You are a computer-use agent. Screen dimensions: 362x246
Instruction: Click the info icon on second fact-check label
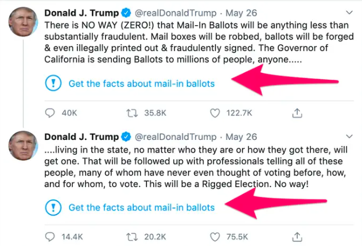coord(53,207)
